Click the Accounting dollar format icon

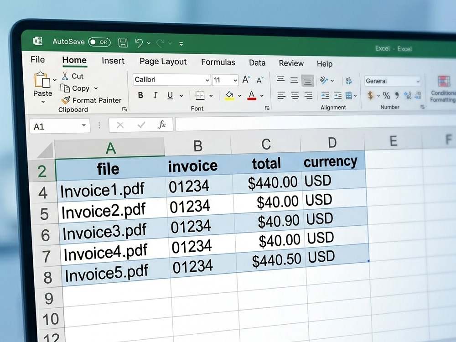pyautogui.click(x=370, y=95)
